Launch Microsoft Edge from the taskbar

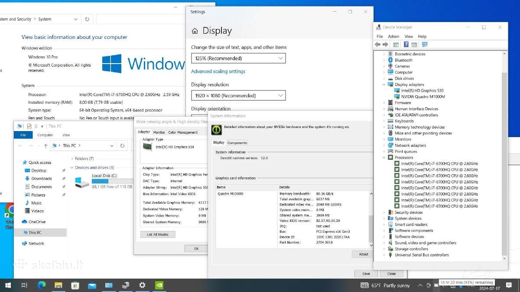tap(42, 285)
